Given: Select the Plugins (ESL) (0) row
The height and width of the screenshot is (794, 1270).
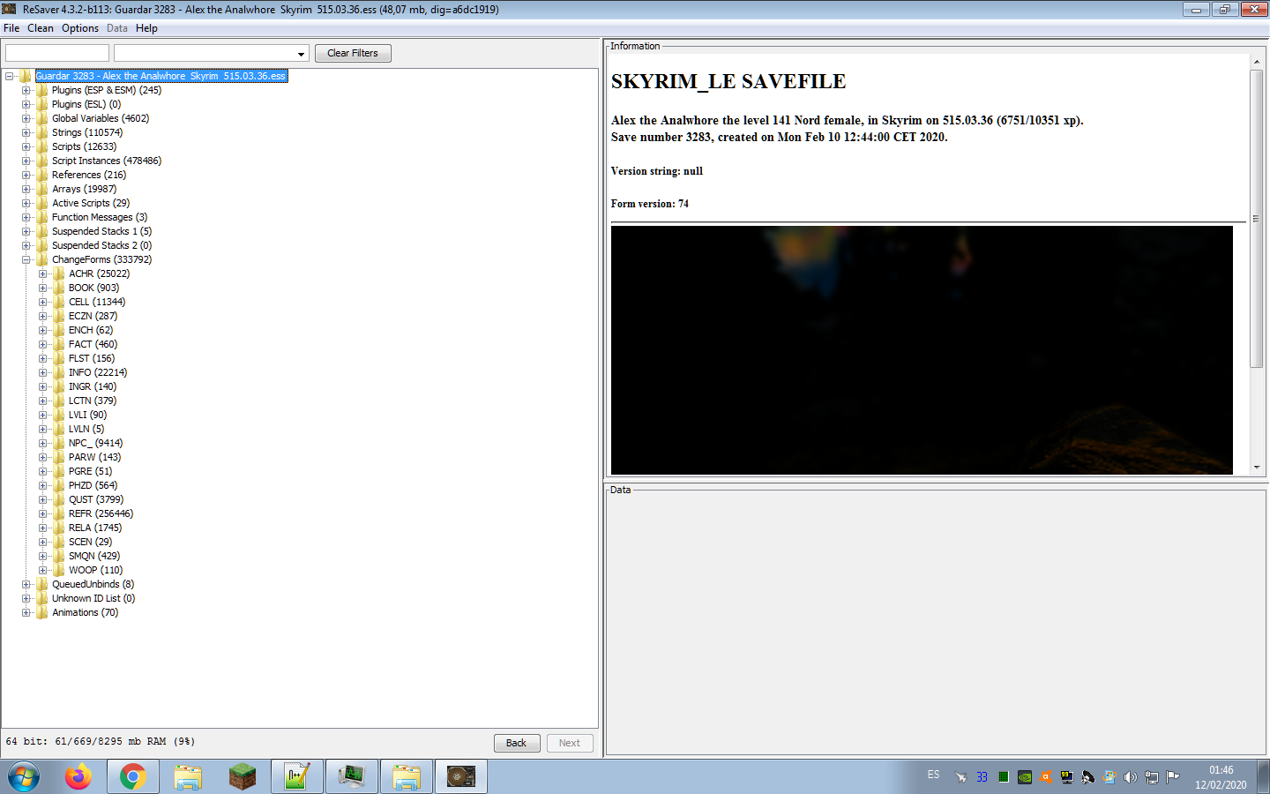Looking at the screenshot, I should [86, 104].
